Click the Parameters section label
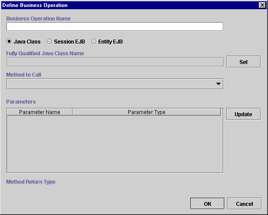The height and width of the screenshot is (215, 268). coord(21,102)
